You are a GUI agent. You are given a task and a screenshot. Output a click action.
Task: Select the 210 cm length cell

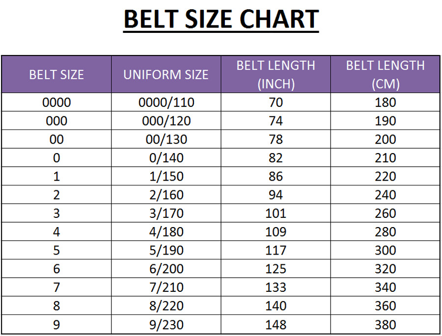pyautogui.click(x=385, y=158)
